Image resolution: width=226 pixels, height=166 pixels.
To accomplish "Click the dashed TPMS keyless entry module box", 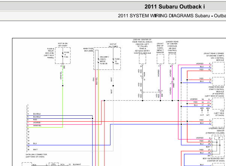I will 142,59.
